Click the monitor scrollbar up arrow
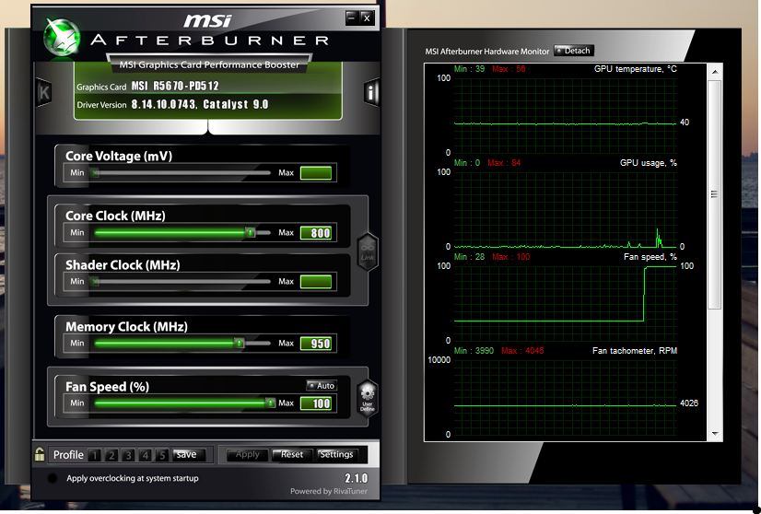 click(x=715, y=71)
